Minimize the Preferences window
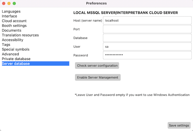 click(9, 4)
